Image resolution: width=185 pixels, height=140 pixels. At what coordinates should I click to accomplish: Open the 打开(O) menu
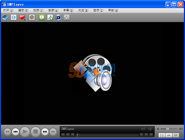tap(8, 10)
